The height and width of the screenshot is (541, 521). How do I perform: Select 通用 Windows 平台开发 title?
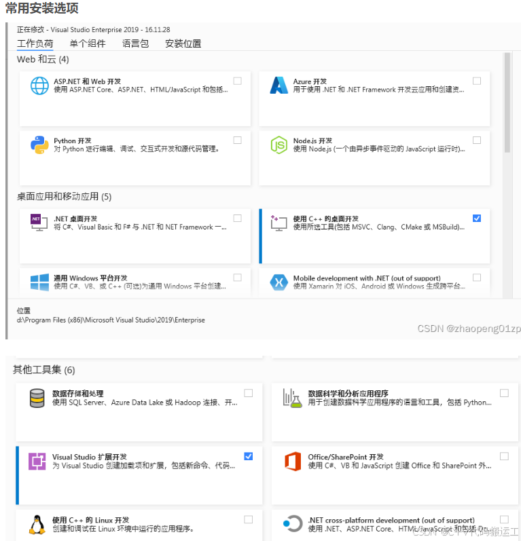click(90, 278)
